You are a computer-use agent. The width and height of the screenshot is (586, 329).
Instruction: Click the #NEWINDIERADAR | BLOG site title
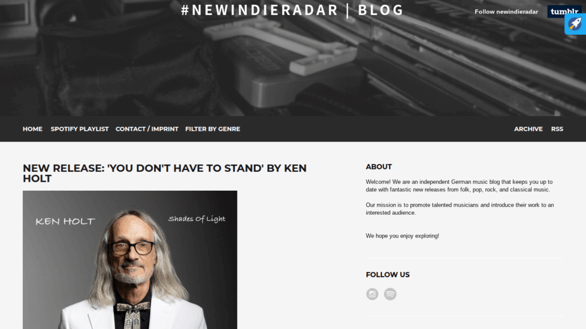[292, 10]
